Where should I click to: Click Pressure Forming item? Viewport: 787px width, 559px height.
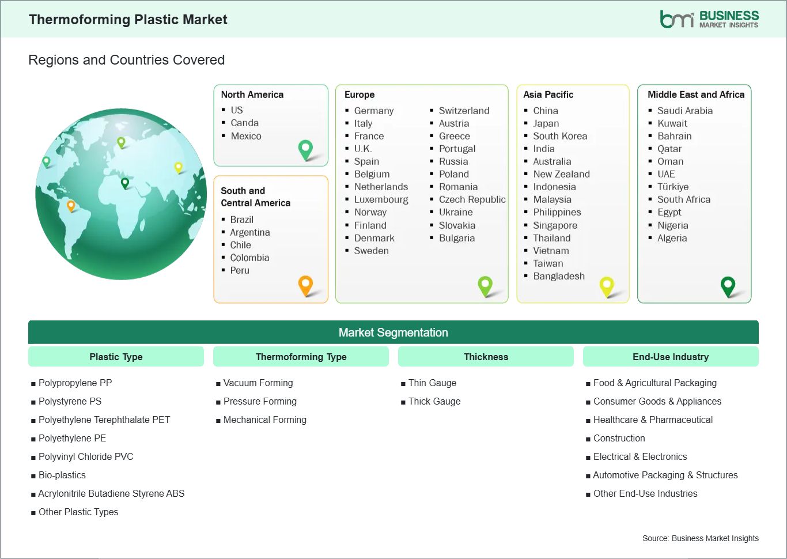pos(260,401)
